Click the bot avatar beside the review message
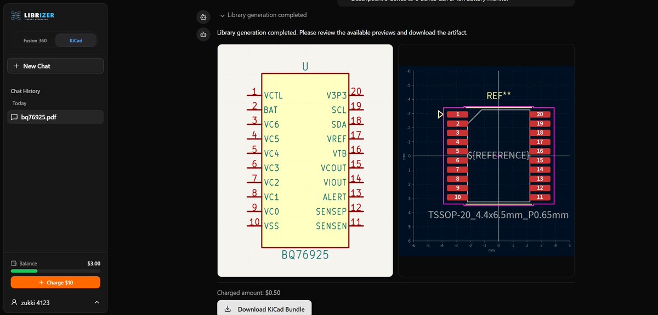This screenshot has height=315, width=658. click(203, 35)
